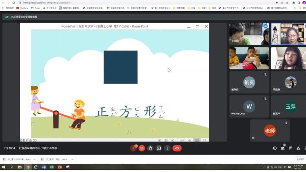Screen dimensions: 306x172
Task: Open PowerPoint from the taskbar
Action: tap(60, 167)
